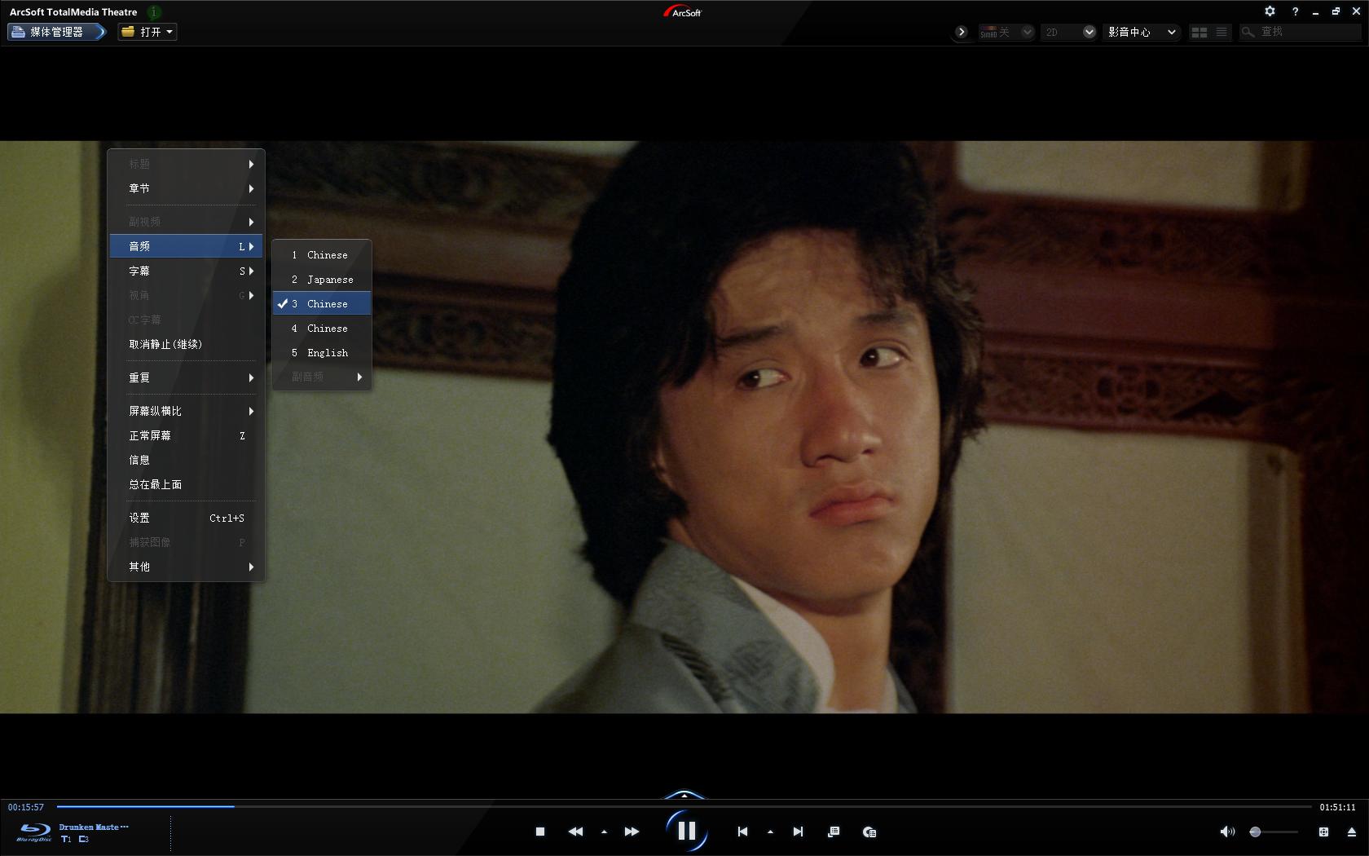Screen dimensions: 1369x856
Task: Open the speed options arrow between rewind and forward
Action: point(604,832)
